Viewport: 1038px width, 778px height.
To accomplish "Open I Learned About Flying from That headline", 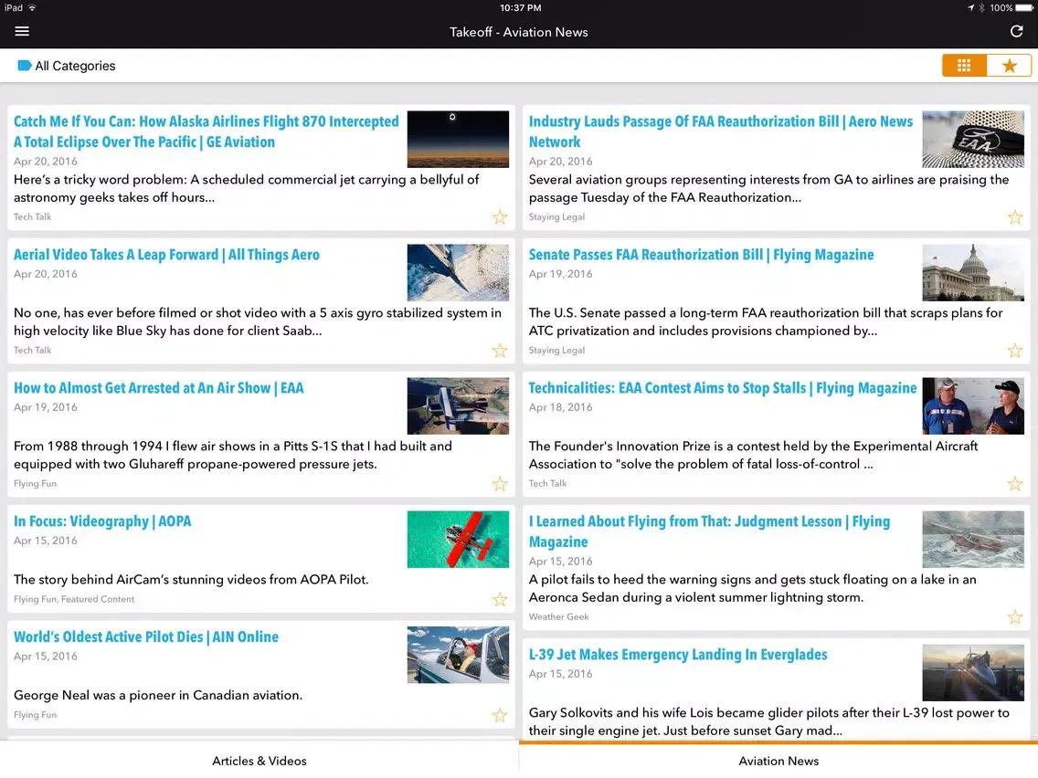I will click(x=709, y=531).
